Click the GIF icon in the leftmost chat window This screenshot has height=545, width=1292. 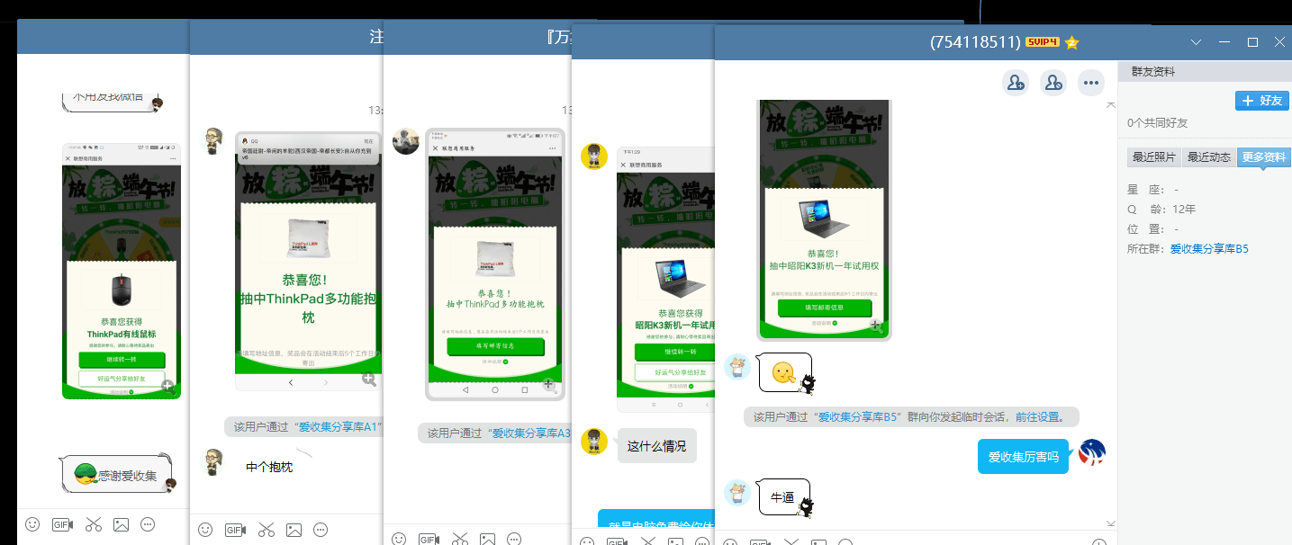pos(62,523)
